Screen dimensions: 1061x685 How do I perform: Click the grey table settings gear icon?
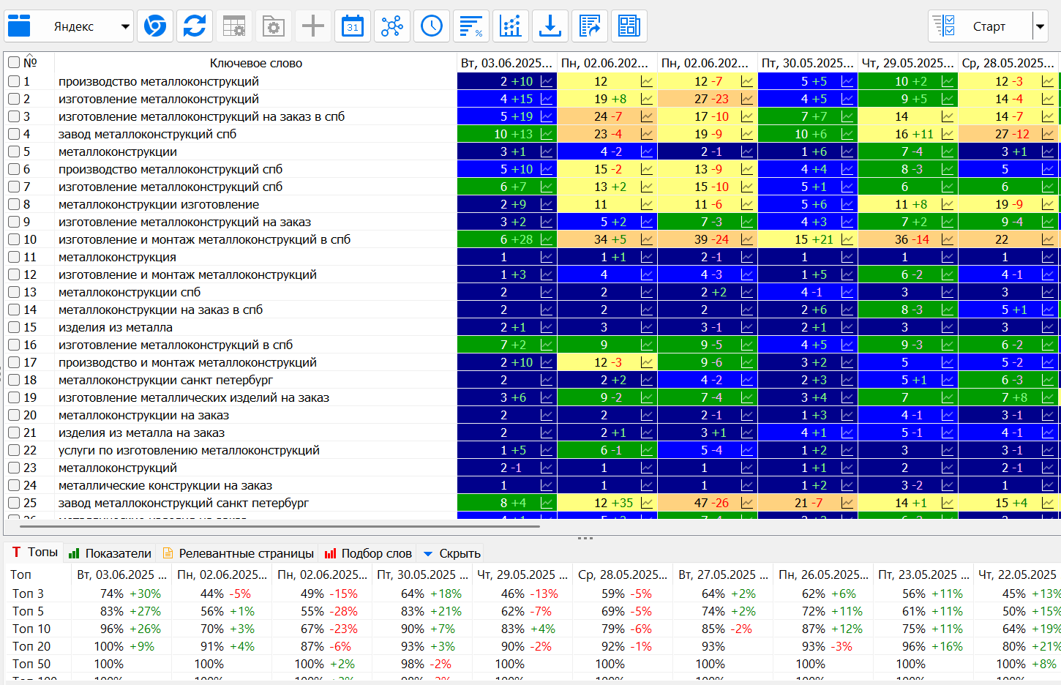tap(234, 26)
